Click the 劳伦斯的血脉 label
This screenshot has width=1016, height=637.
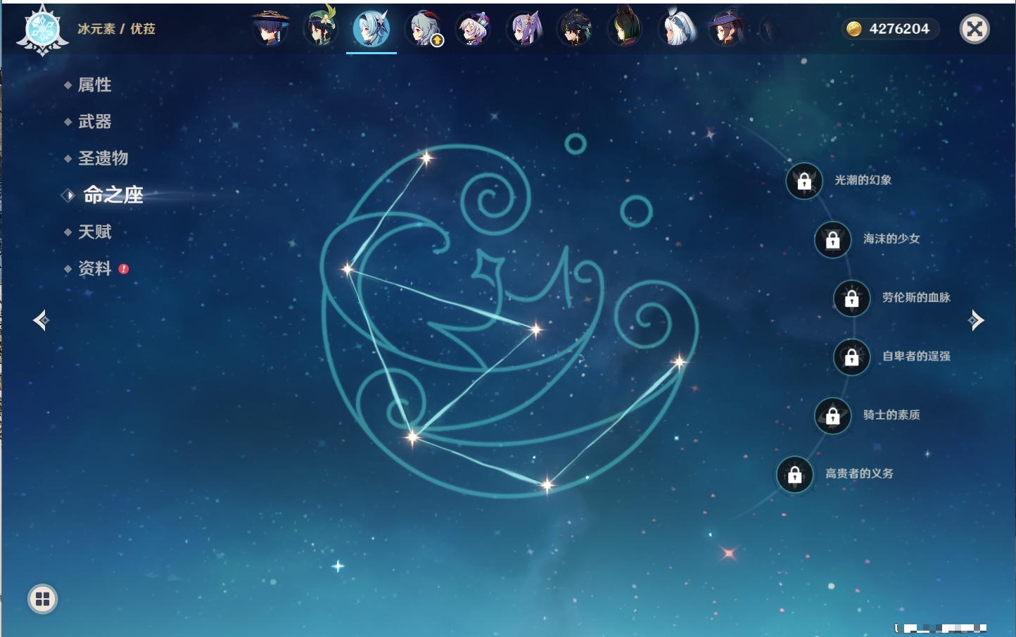click(916, 297)
